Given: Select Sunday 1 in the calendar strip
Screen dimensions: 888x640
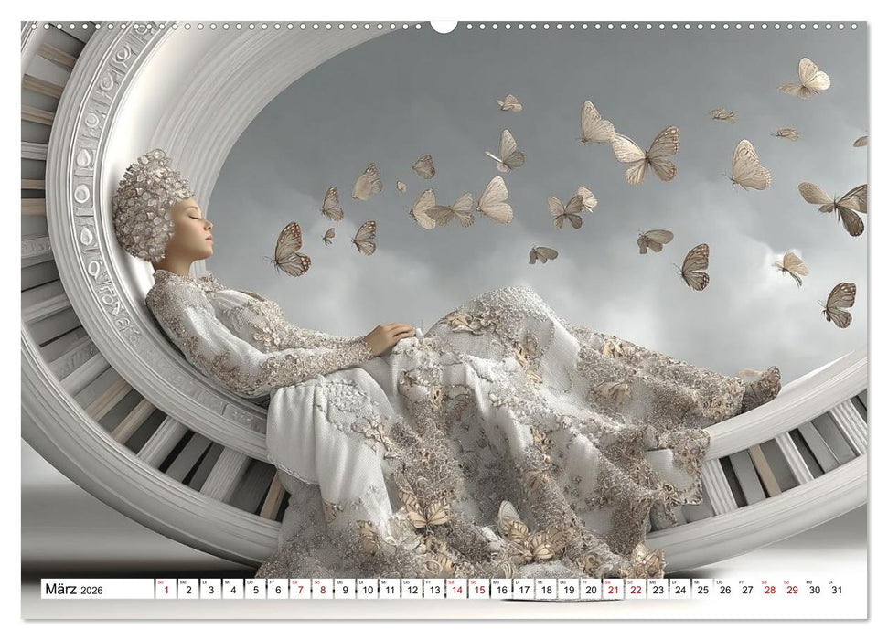Looking at the screenshot, I should [166, 590].
